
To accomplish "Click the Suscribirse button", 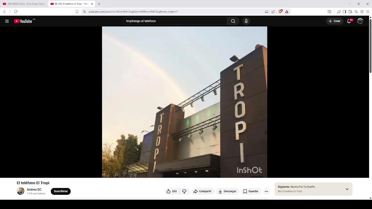I will 61,191.
